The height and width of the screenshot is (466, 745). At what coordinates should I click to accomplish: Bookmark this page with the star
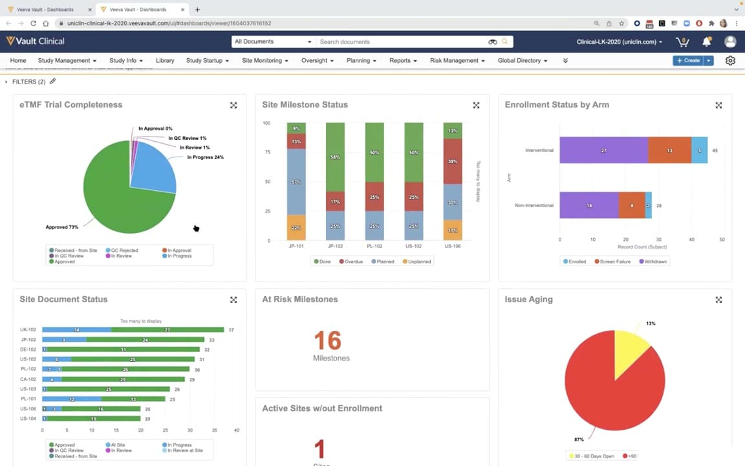[621, 23]
